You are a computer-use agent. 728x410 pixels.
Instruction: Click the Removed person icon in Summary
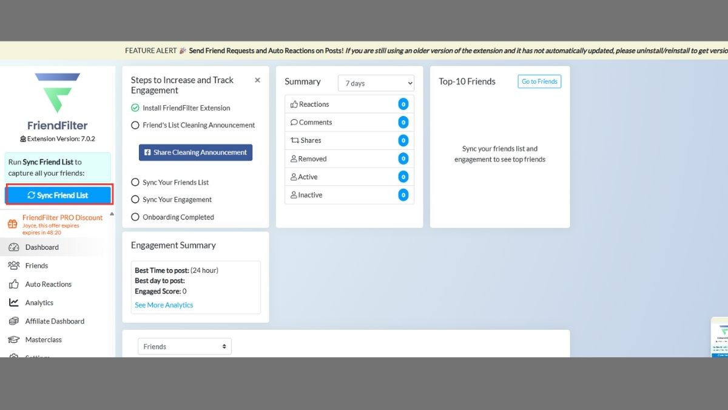point(294,159)
